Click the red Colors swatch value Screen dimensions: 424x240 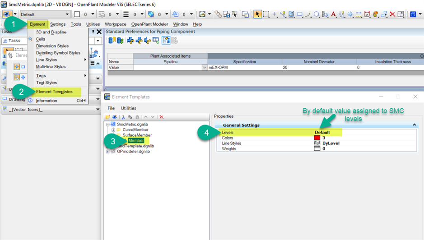317,138
